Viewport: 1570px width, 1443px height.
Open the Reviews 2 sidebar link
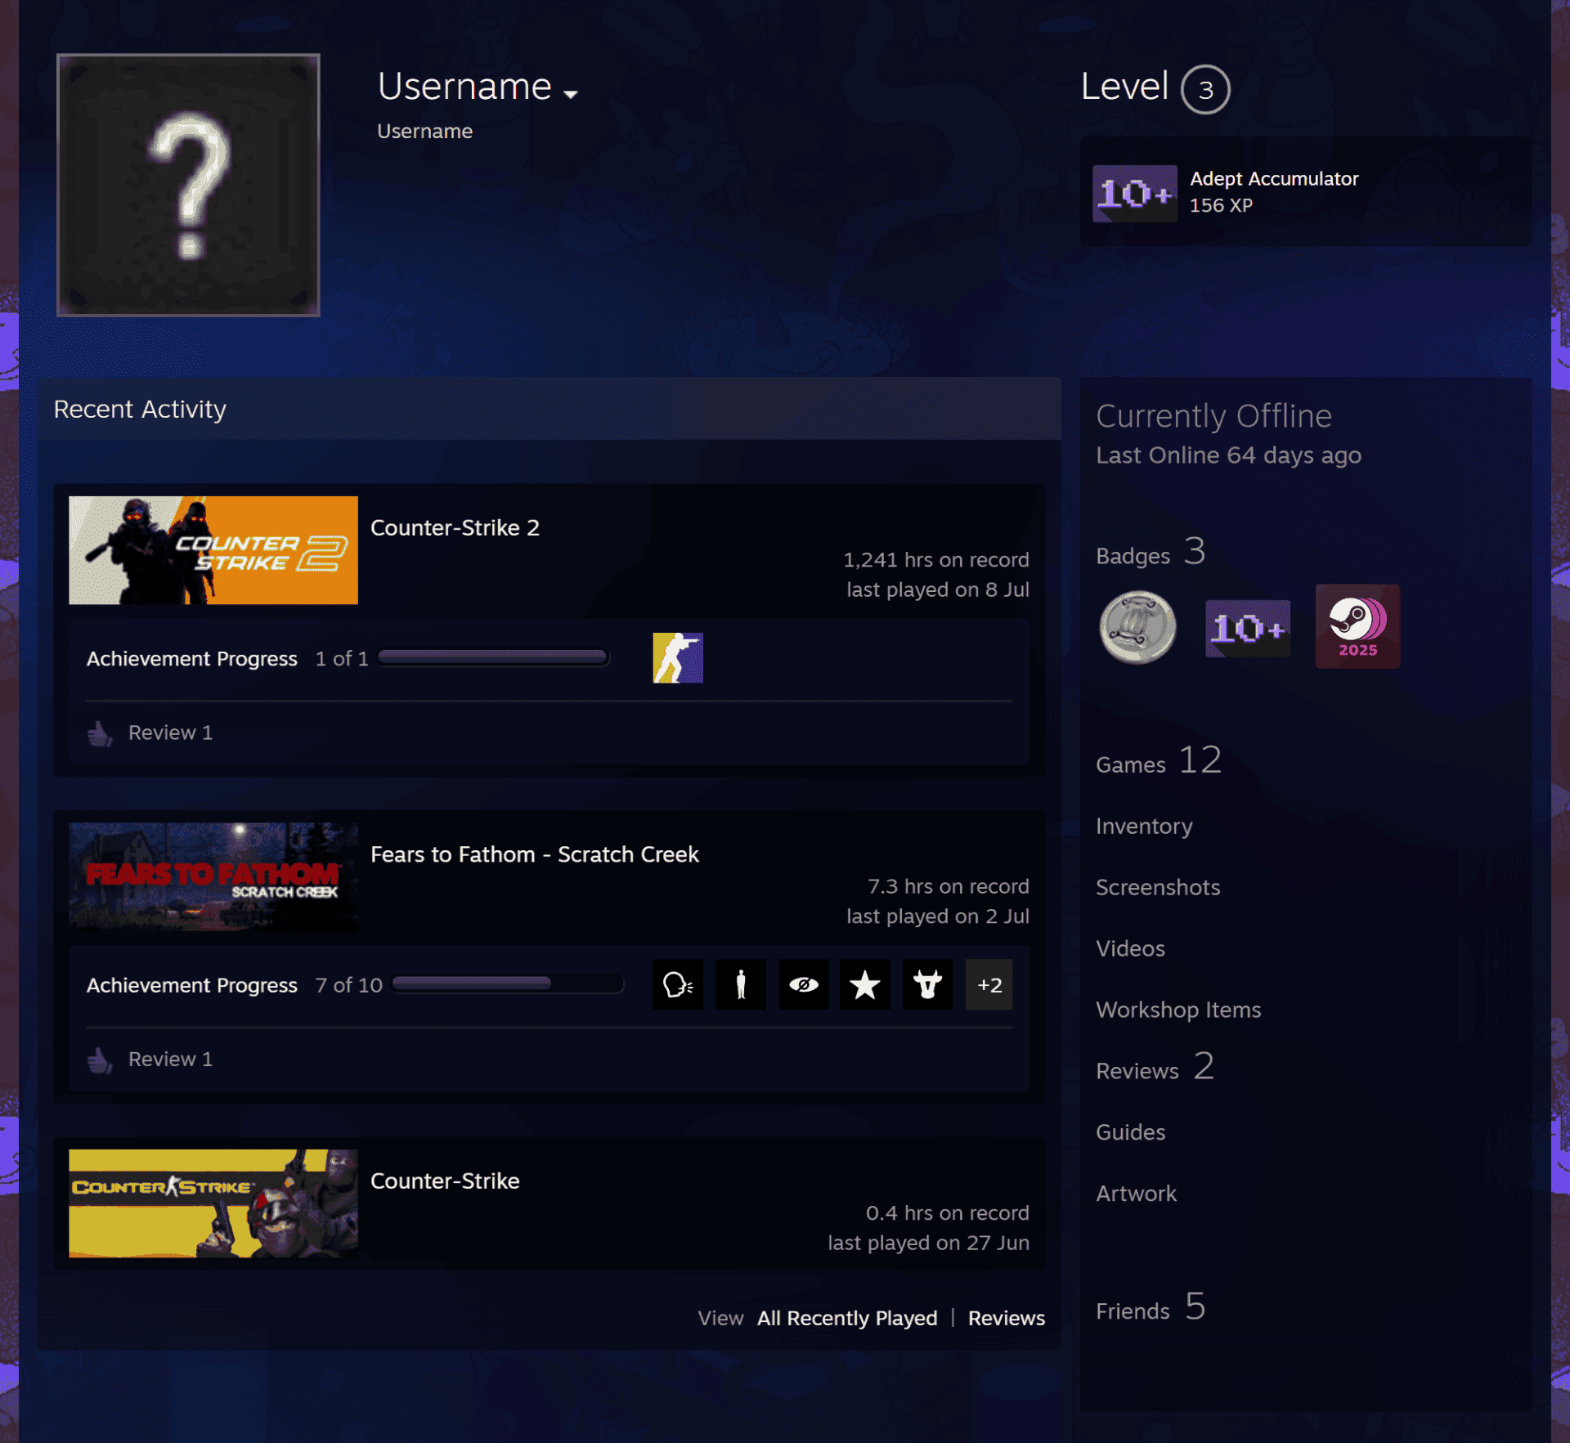(x=1155, y=1068)
